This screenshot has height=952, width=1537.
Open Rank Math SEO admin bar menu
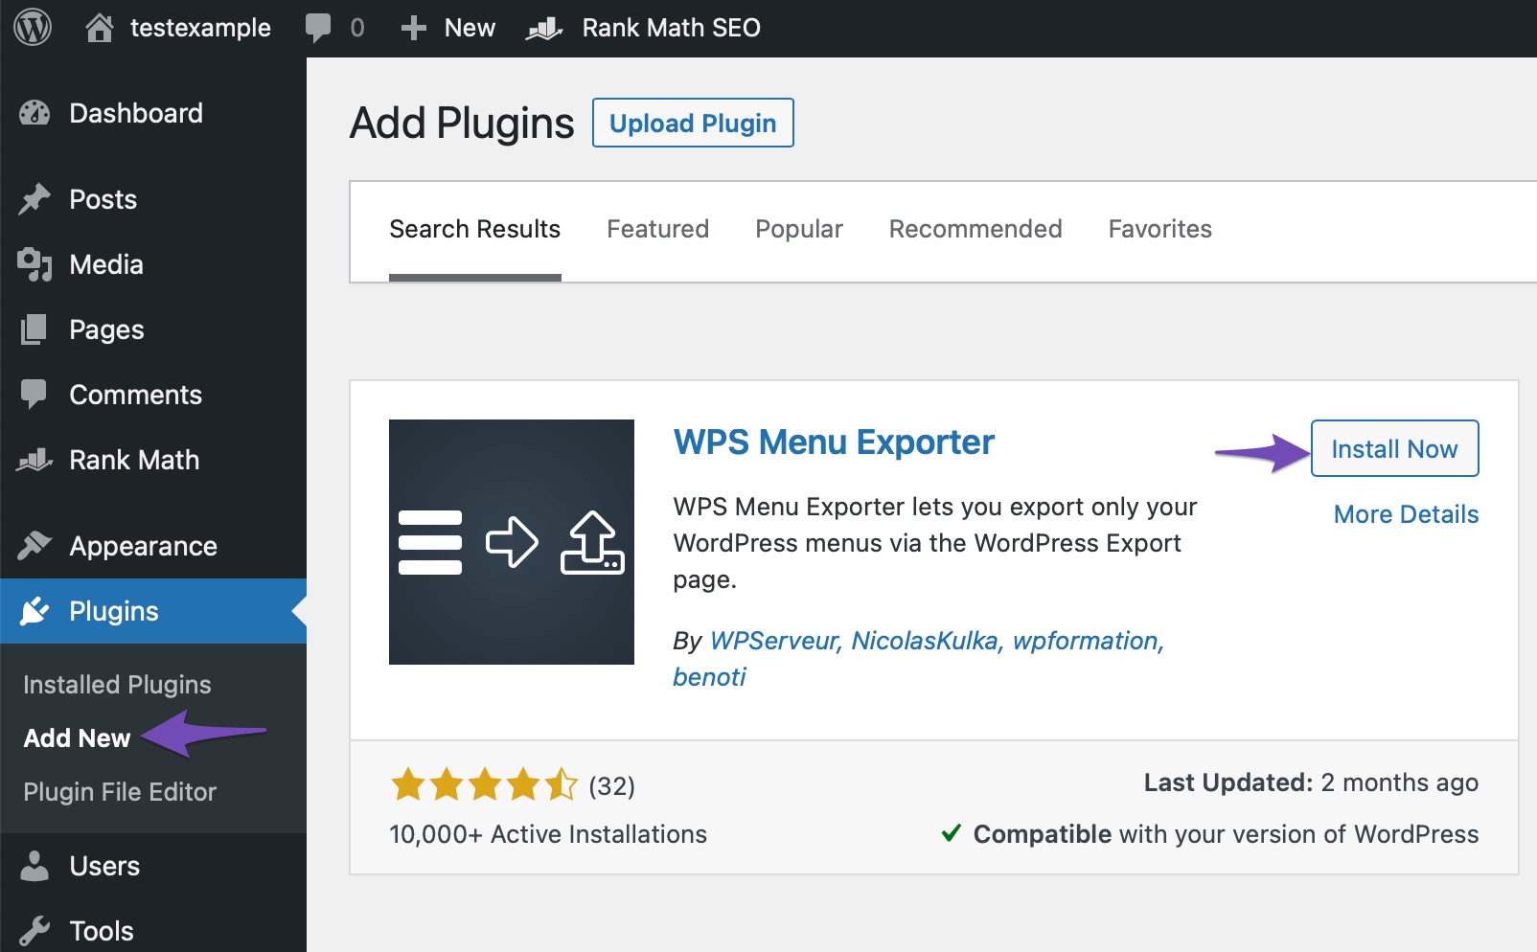coord(671,28)
